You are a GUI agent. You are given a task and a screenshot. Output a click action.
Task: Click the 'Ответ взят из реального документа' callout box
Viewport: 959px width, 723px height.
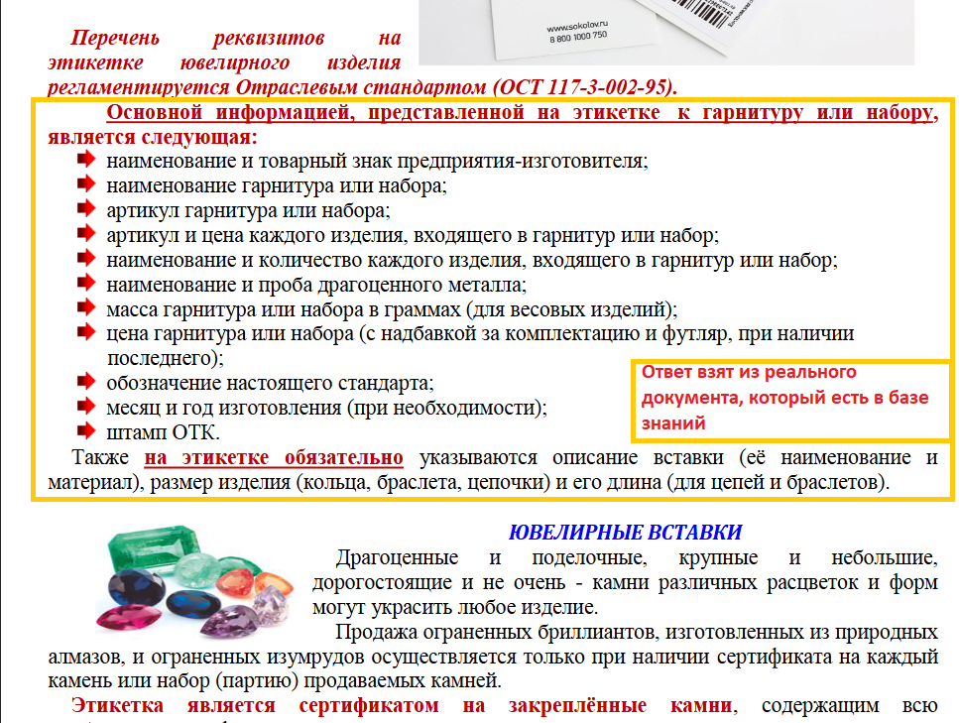pos(790,398)
